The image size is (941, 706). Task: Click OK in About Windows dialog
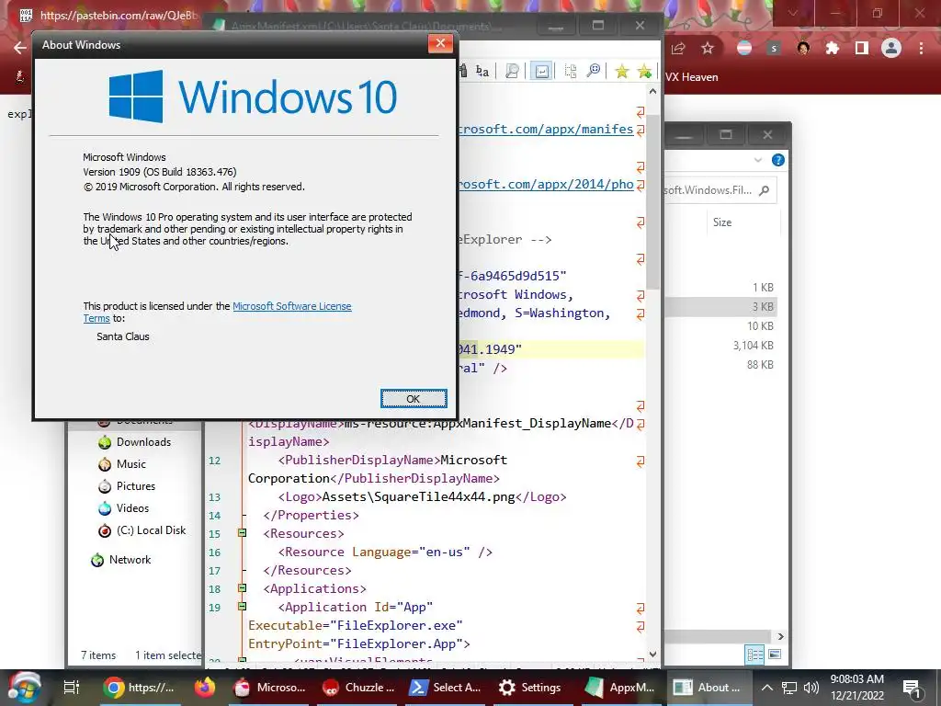[x=414, y=399]
